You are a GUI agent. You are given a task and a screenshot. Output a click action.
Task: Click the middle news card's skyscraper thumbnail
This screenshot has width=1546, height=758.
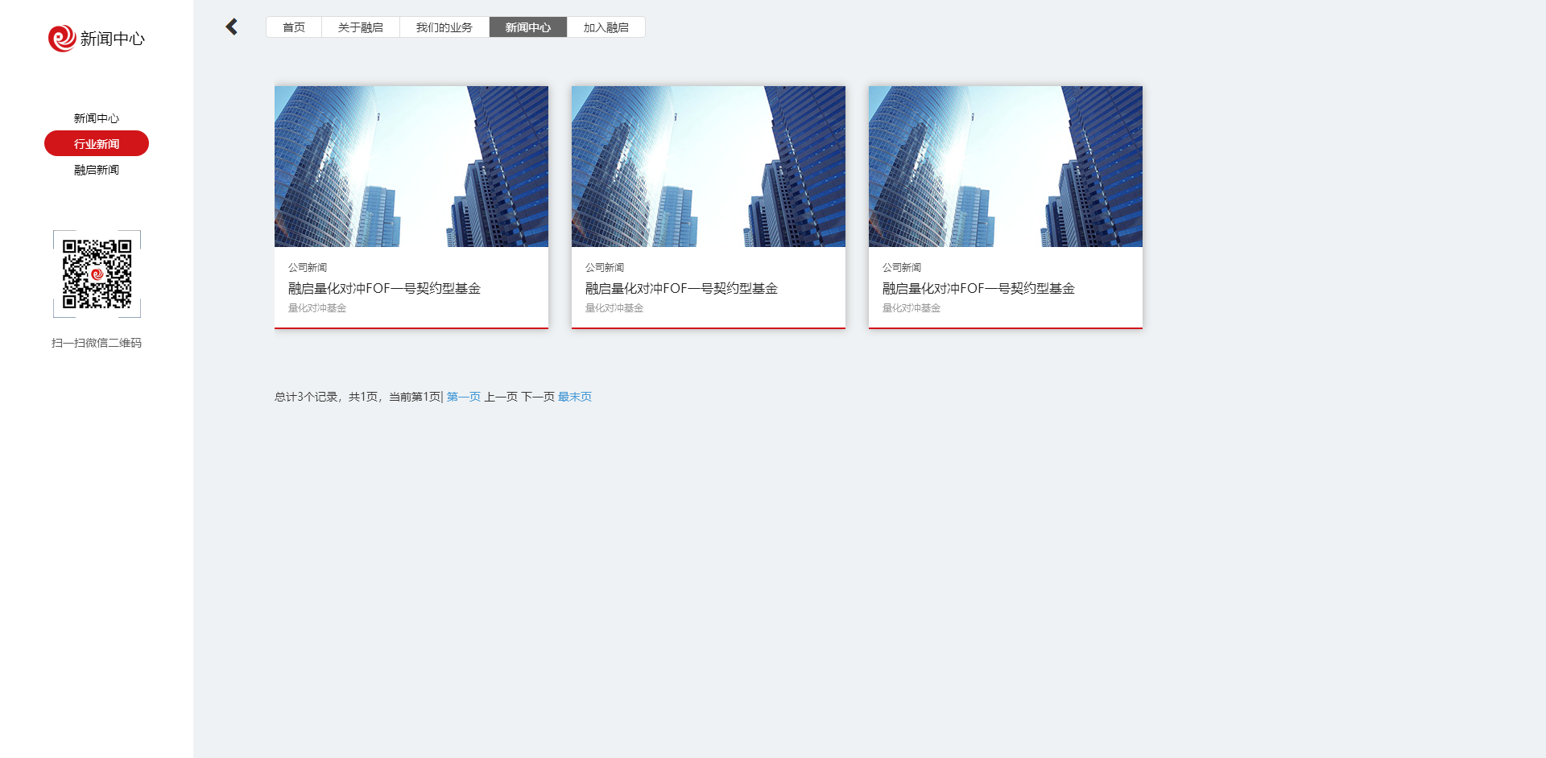(708, 167)
